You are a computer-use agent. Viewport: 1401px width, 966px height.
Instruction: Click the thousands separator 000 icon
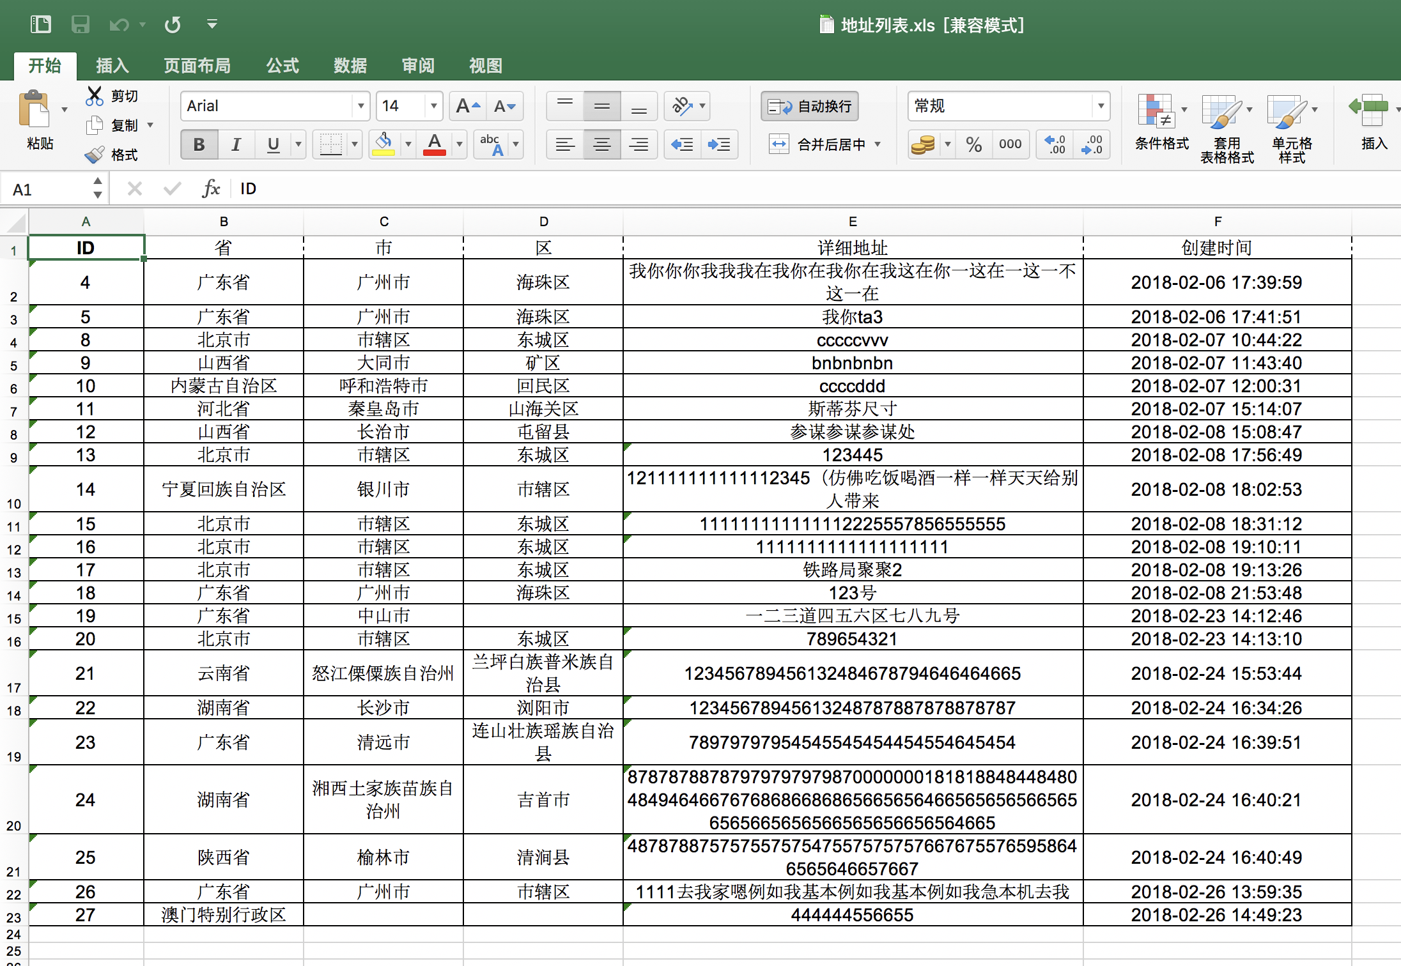pyautogui.click(x=1010, y=144)
